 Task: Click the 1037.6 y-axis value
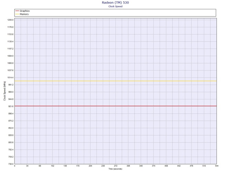10,70
